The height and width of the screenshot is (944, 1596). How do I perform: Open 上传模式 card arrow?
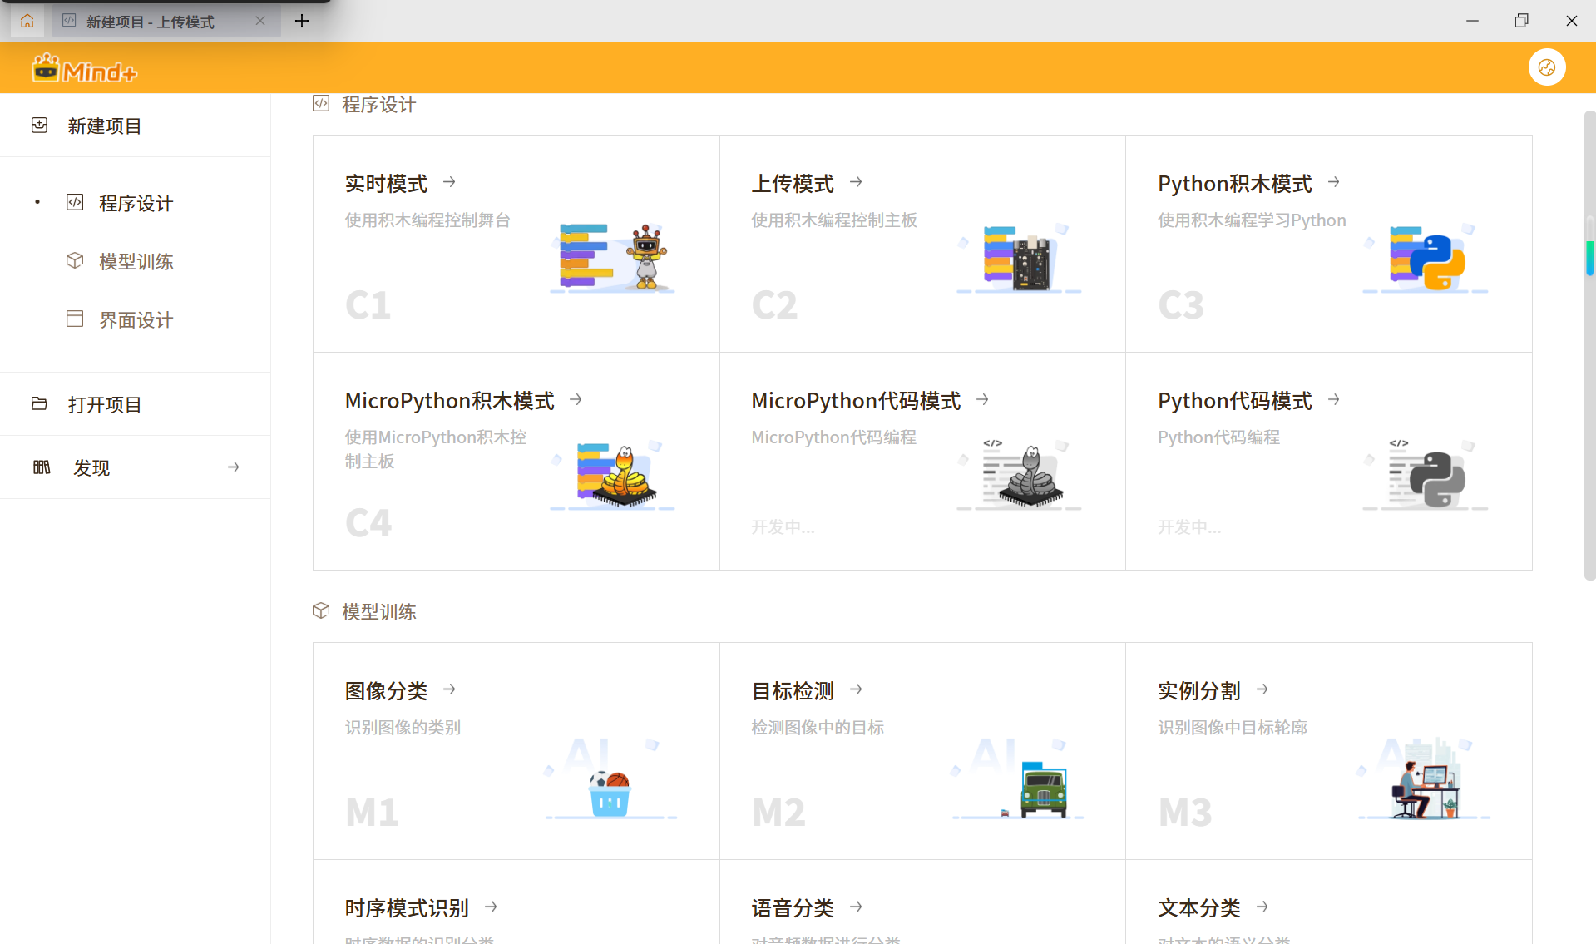pyautogui.click(x=856, y=181)
